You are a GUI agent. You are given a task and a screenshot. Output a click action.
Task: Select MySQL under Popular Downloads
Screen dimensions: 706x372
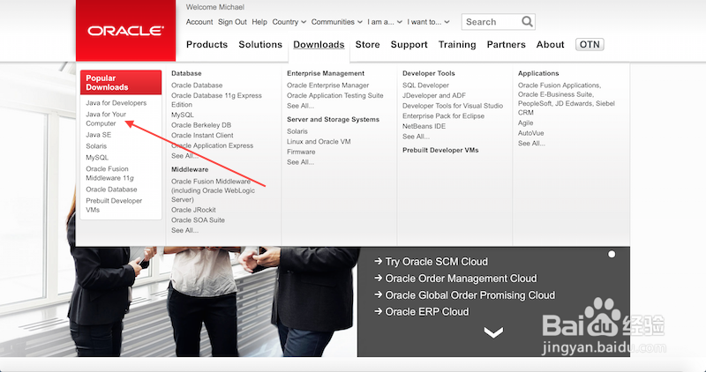point(97,158)
